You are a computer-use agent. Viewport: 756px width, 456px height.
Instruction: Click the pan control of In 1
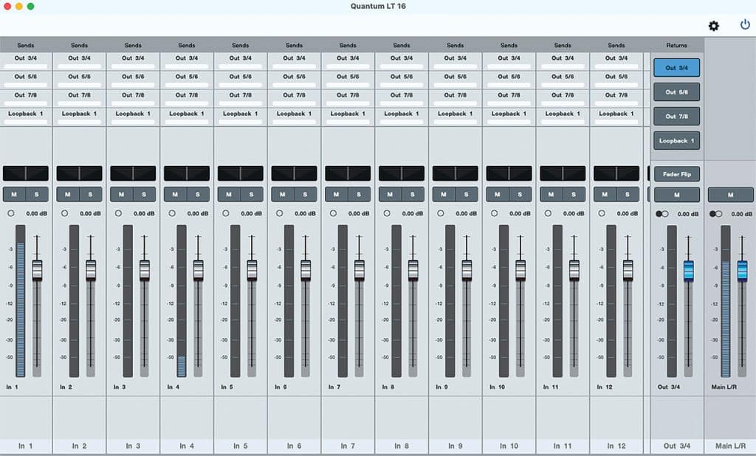tap(26, 173)
